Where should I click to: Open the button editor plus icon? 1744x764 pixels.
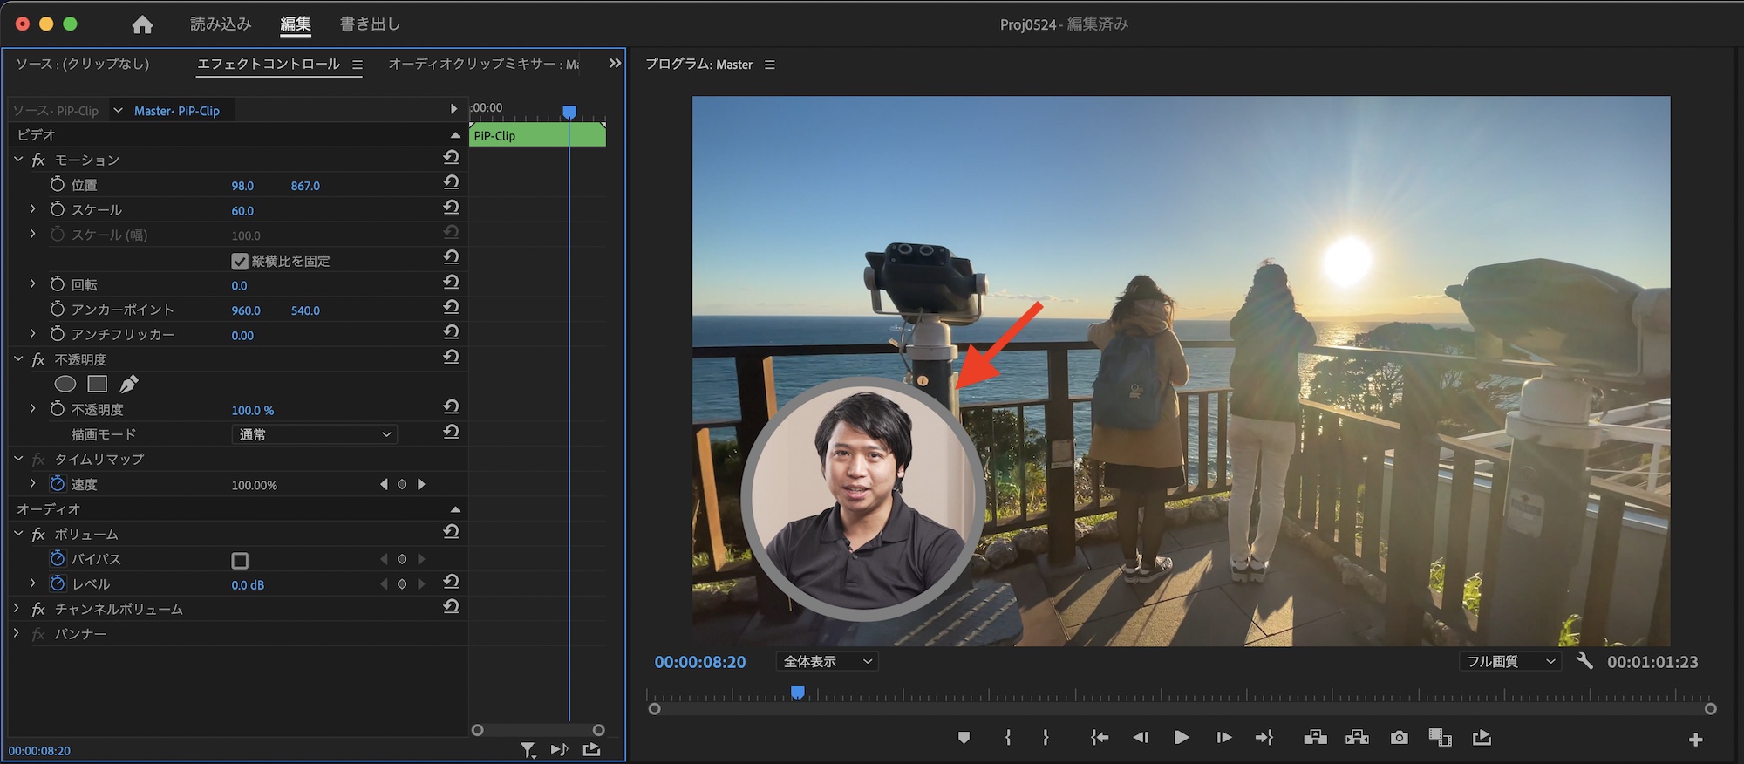[x=1695, y=740]
